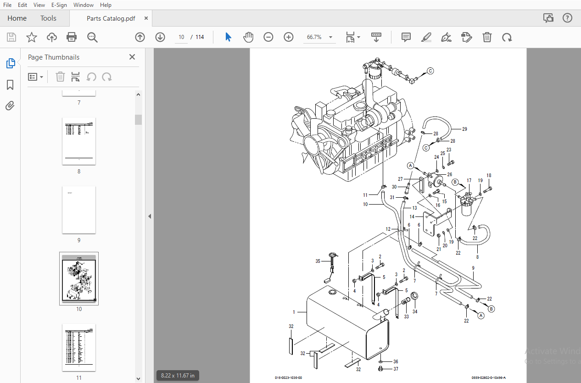Image resolution: width=581 pixels, height=383 pixels.
Task: Click drawing number 015-0023-1035-00
Action: [289, 377]
